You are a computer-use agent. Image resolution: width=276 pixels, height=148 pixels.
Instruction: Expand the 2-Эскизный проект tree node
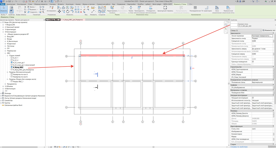[3, 27]
